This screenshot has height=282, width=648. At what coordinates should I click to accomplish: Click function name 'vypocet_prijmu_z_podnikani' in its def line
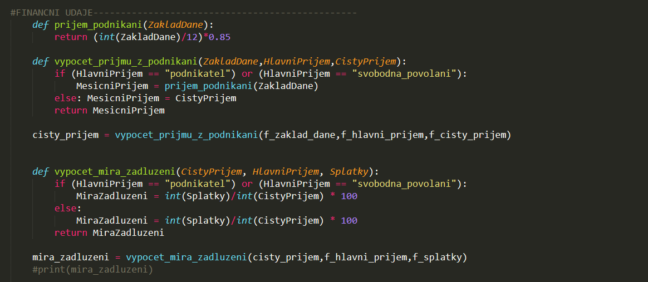[x=126, y=62]
